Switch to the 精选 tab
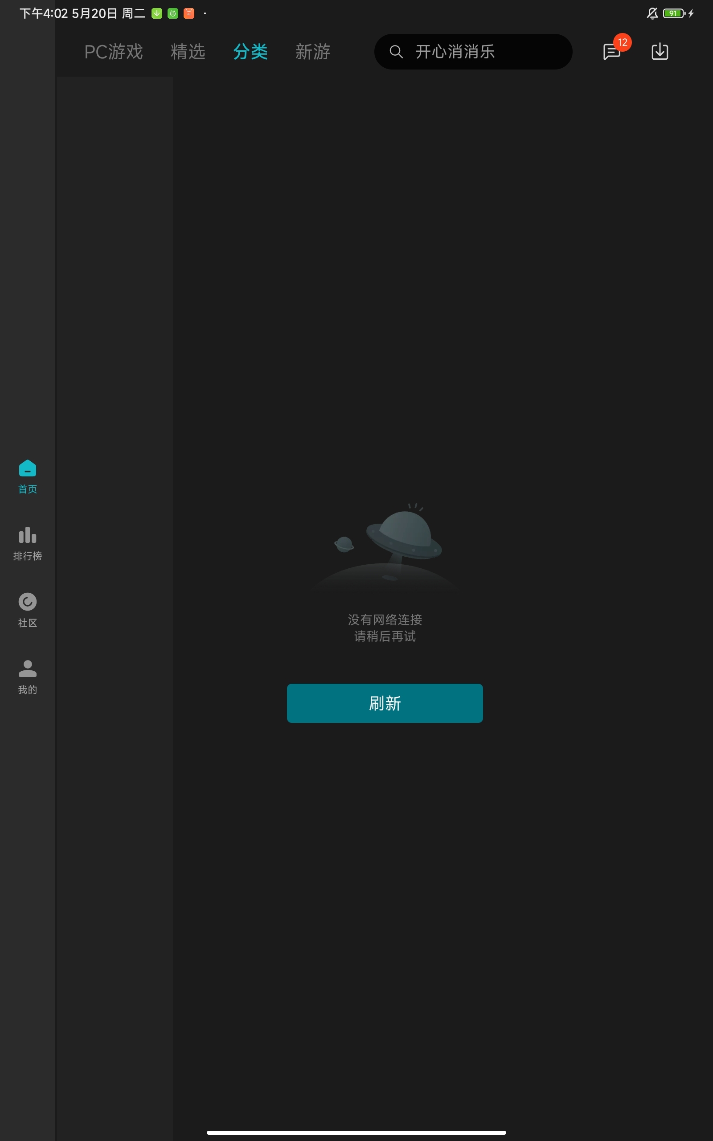The height and width of the screenshot is (1141, 713). (188, 52)
